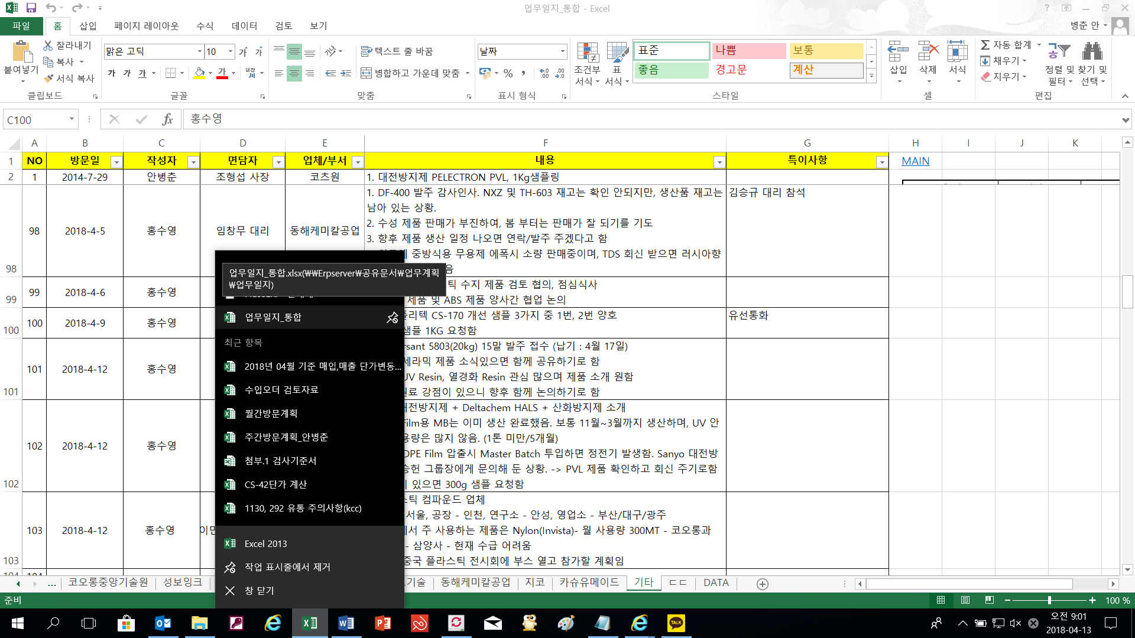Toggle middle vertical alignment

[294, 52]
